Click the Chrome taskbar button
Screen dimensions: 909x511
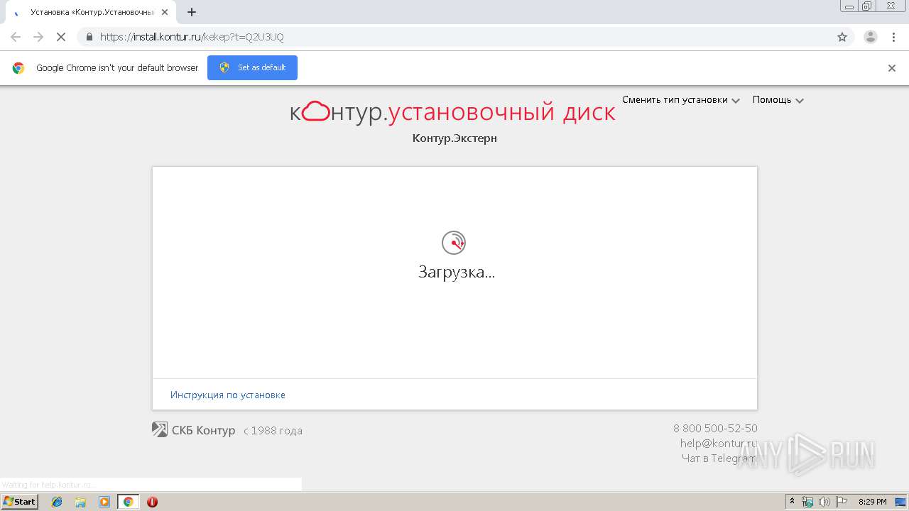click(x=128, y=502)
